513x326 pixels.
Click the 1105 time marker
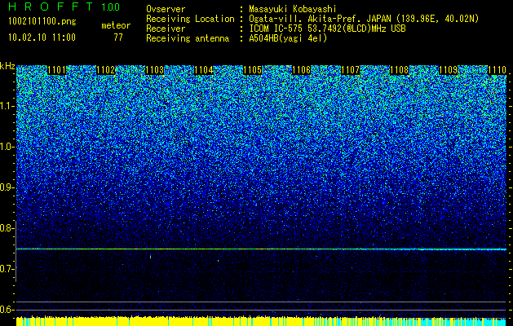pos(253,70)
